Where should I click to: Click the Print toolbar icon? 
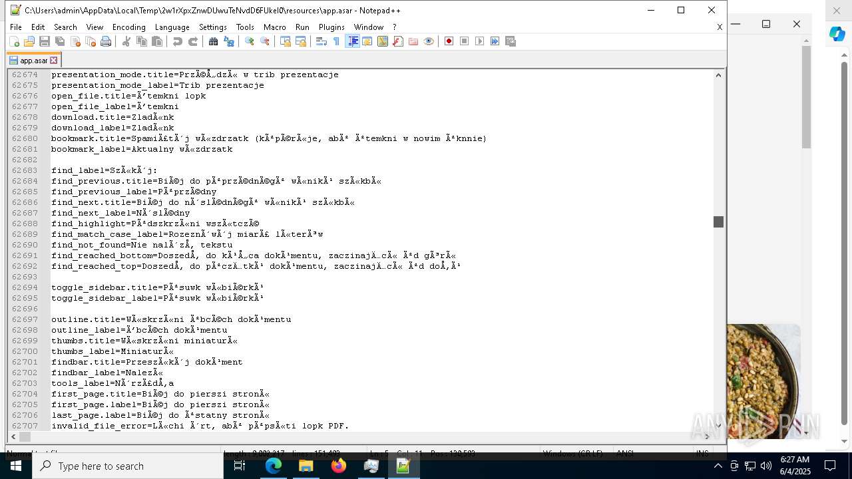[x=106, y=41]
